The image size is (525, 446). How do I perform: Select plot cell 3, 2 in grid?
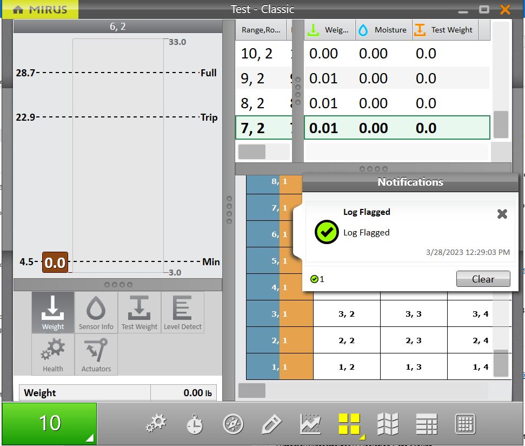point(346,314)
